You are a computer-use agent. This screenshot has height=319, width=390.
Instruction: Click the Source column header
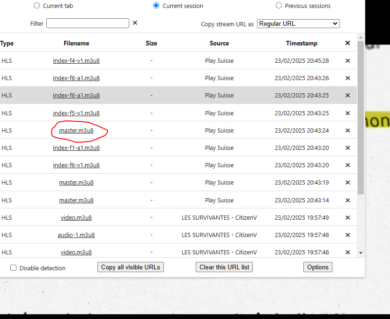tap(219, 43)
